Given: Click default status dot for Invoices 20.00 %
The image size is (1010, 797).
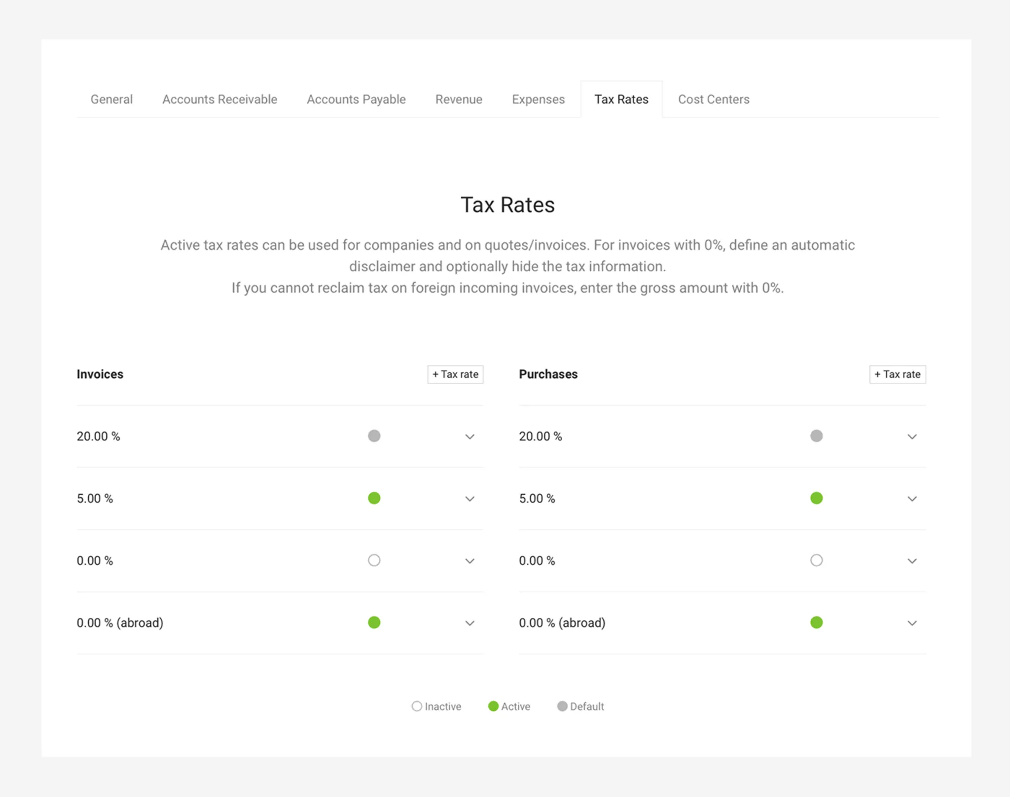Looking at the screenshot, I should click(374, 436).
